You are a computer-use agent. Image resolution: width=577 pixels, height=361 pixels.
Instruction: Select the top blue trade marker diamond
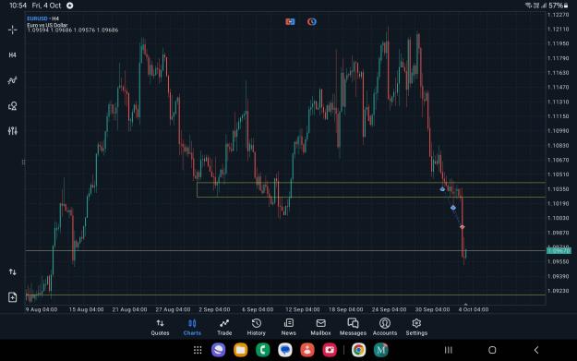pyautogui.click(x=442, y=189)
